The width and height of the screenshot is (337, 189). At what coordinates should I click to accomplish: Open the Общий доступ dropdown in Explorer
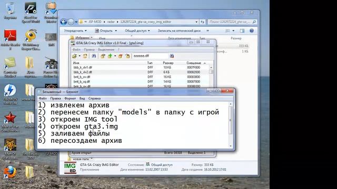137,31
